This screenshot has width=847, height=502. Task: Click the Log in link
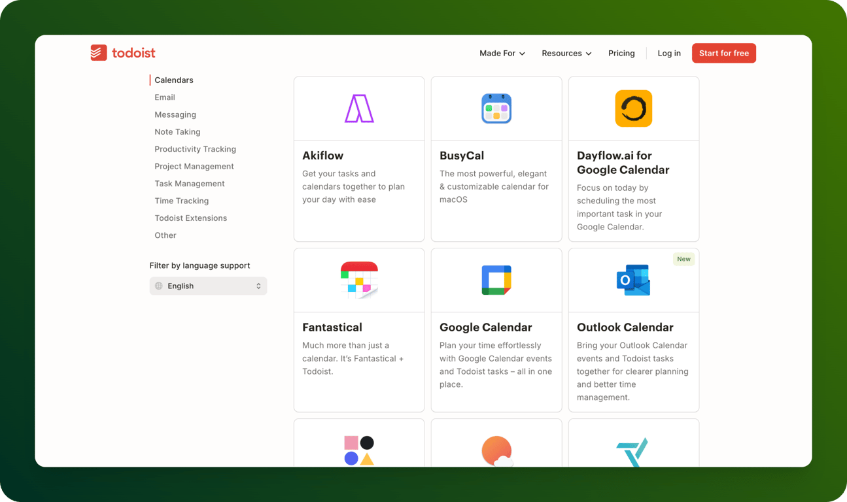668,53
